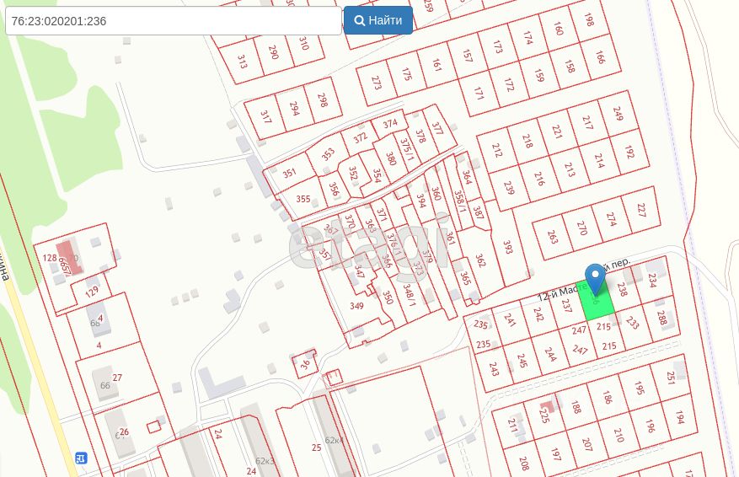The height and width of the screenshot is (477, 739).
Task: Select parcel labeled 380
Action: click(x=391, y=158)
